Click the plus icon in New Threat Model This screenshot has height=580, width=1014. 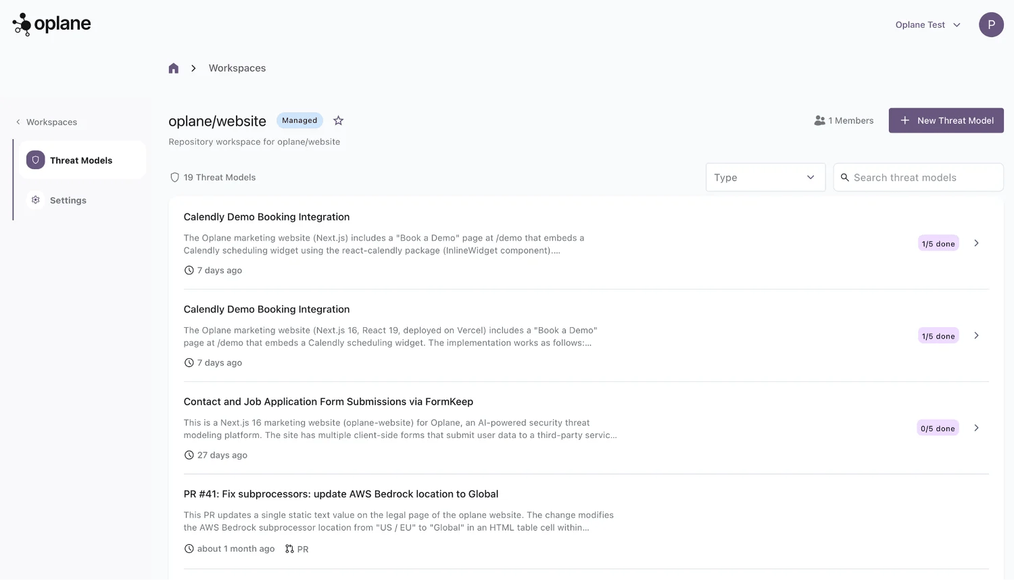click(x=904, y=120)
